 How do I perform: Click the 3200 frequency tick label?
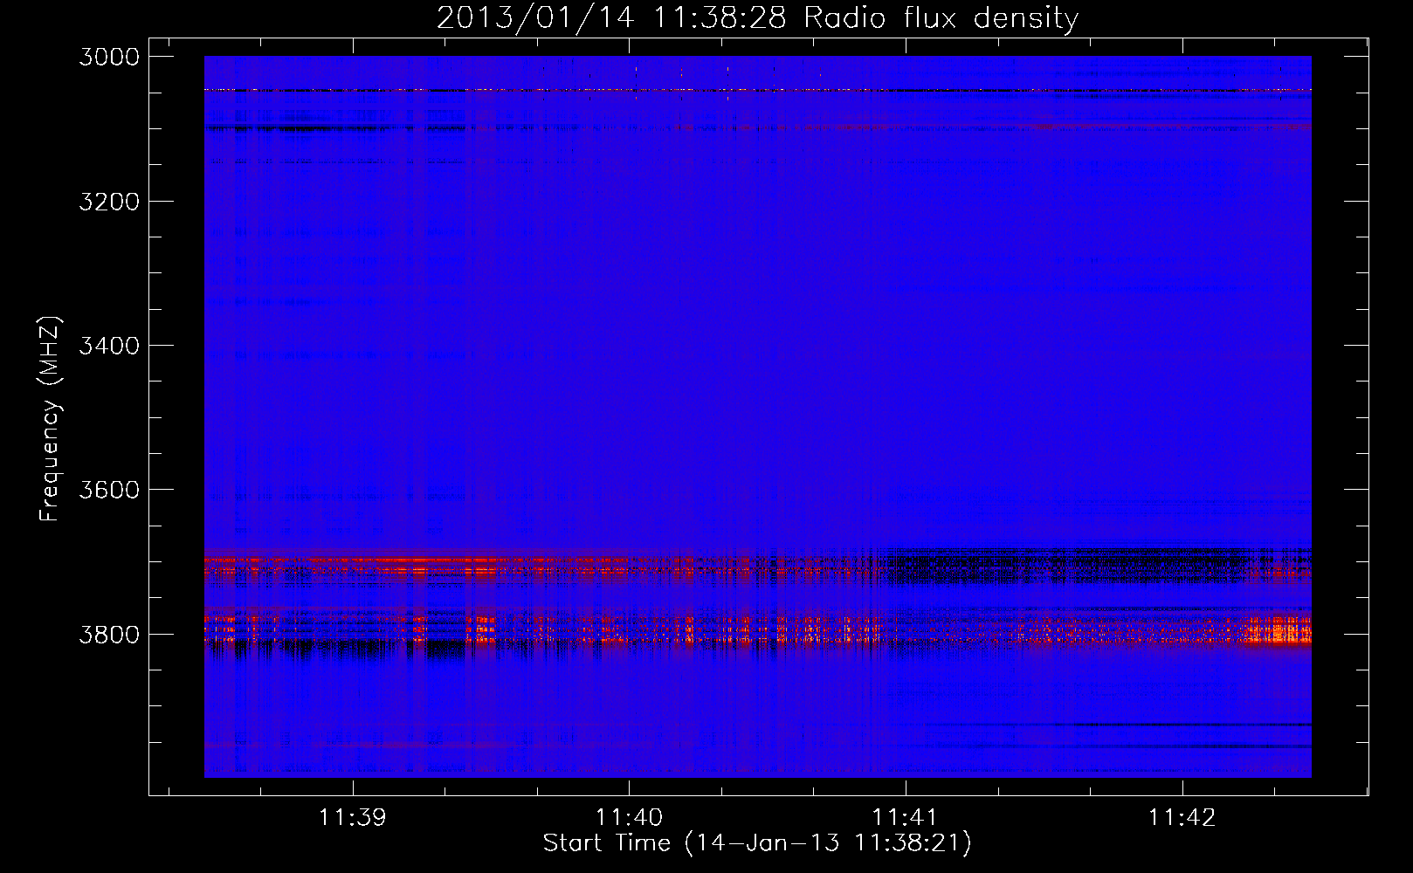point(109,202)
